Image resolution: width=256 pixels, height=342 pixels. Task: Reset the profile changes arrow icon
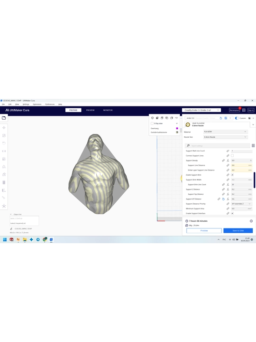pyautogui.click(x=221, y=118)
